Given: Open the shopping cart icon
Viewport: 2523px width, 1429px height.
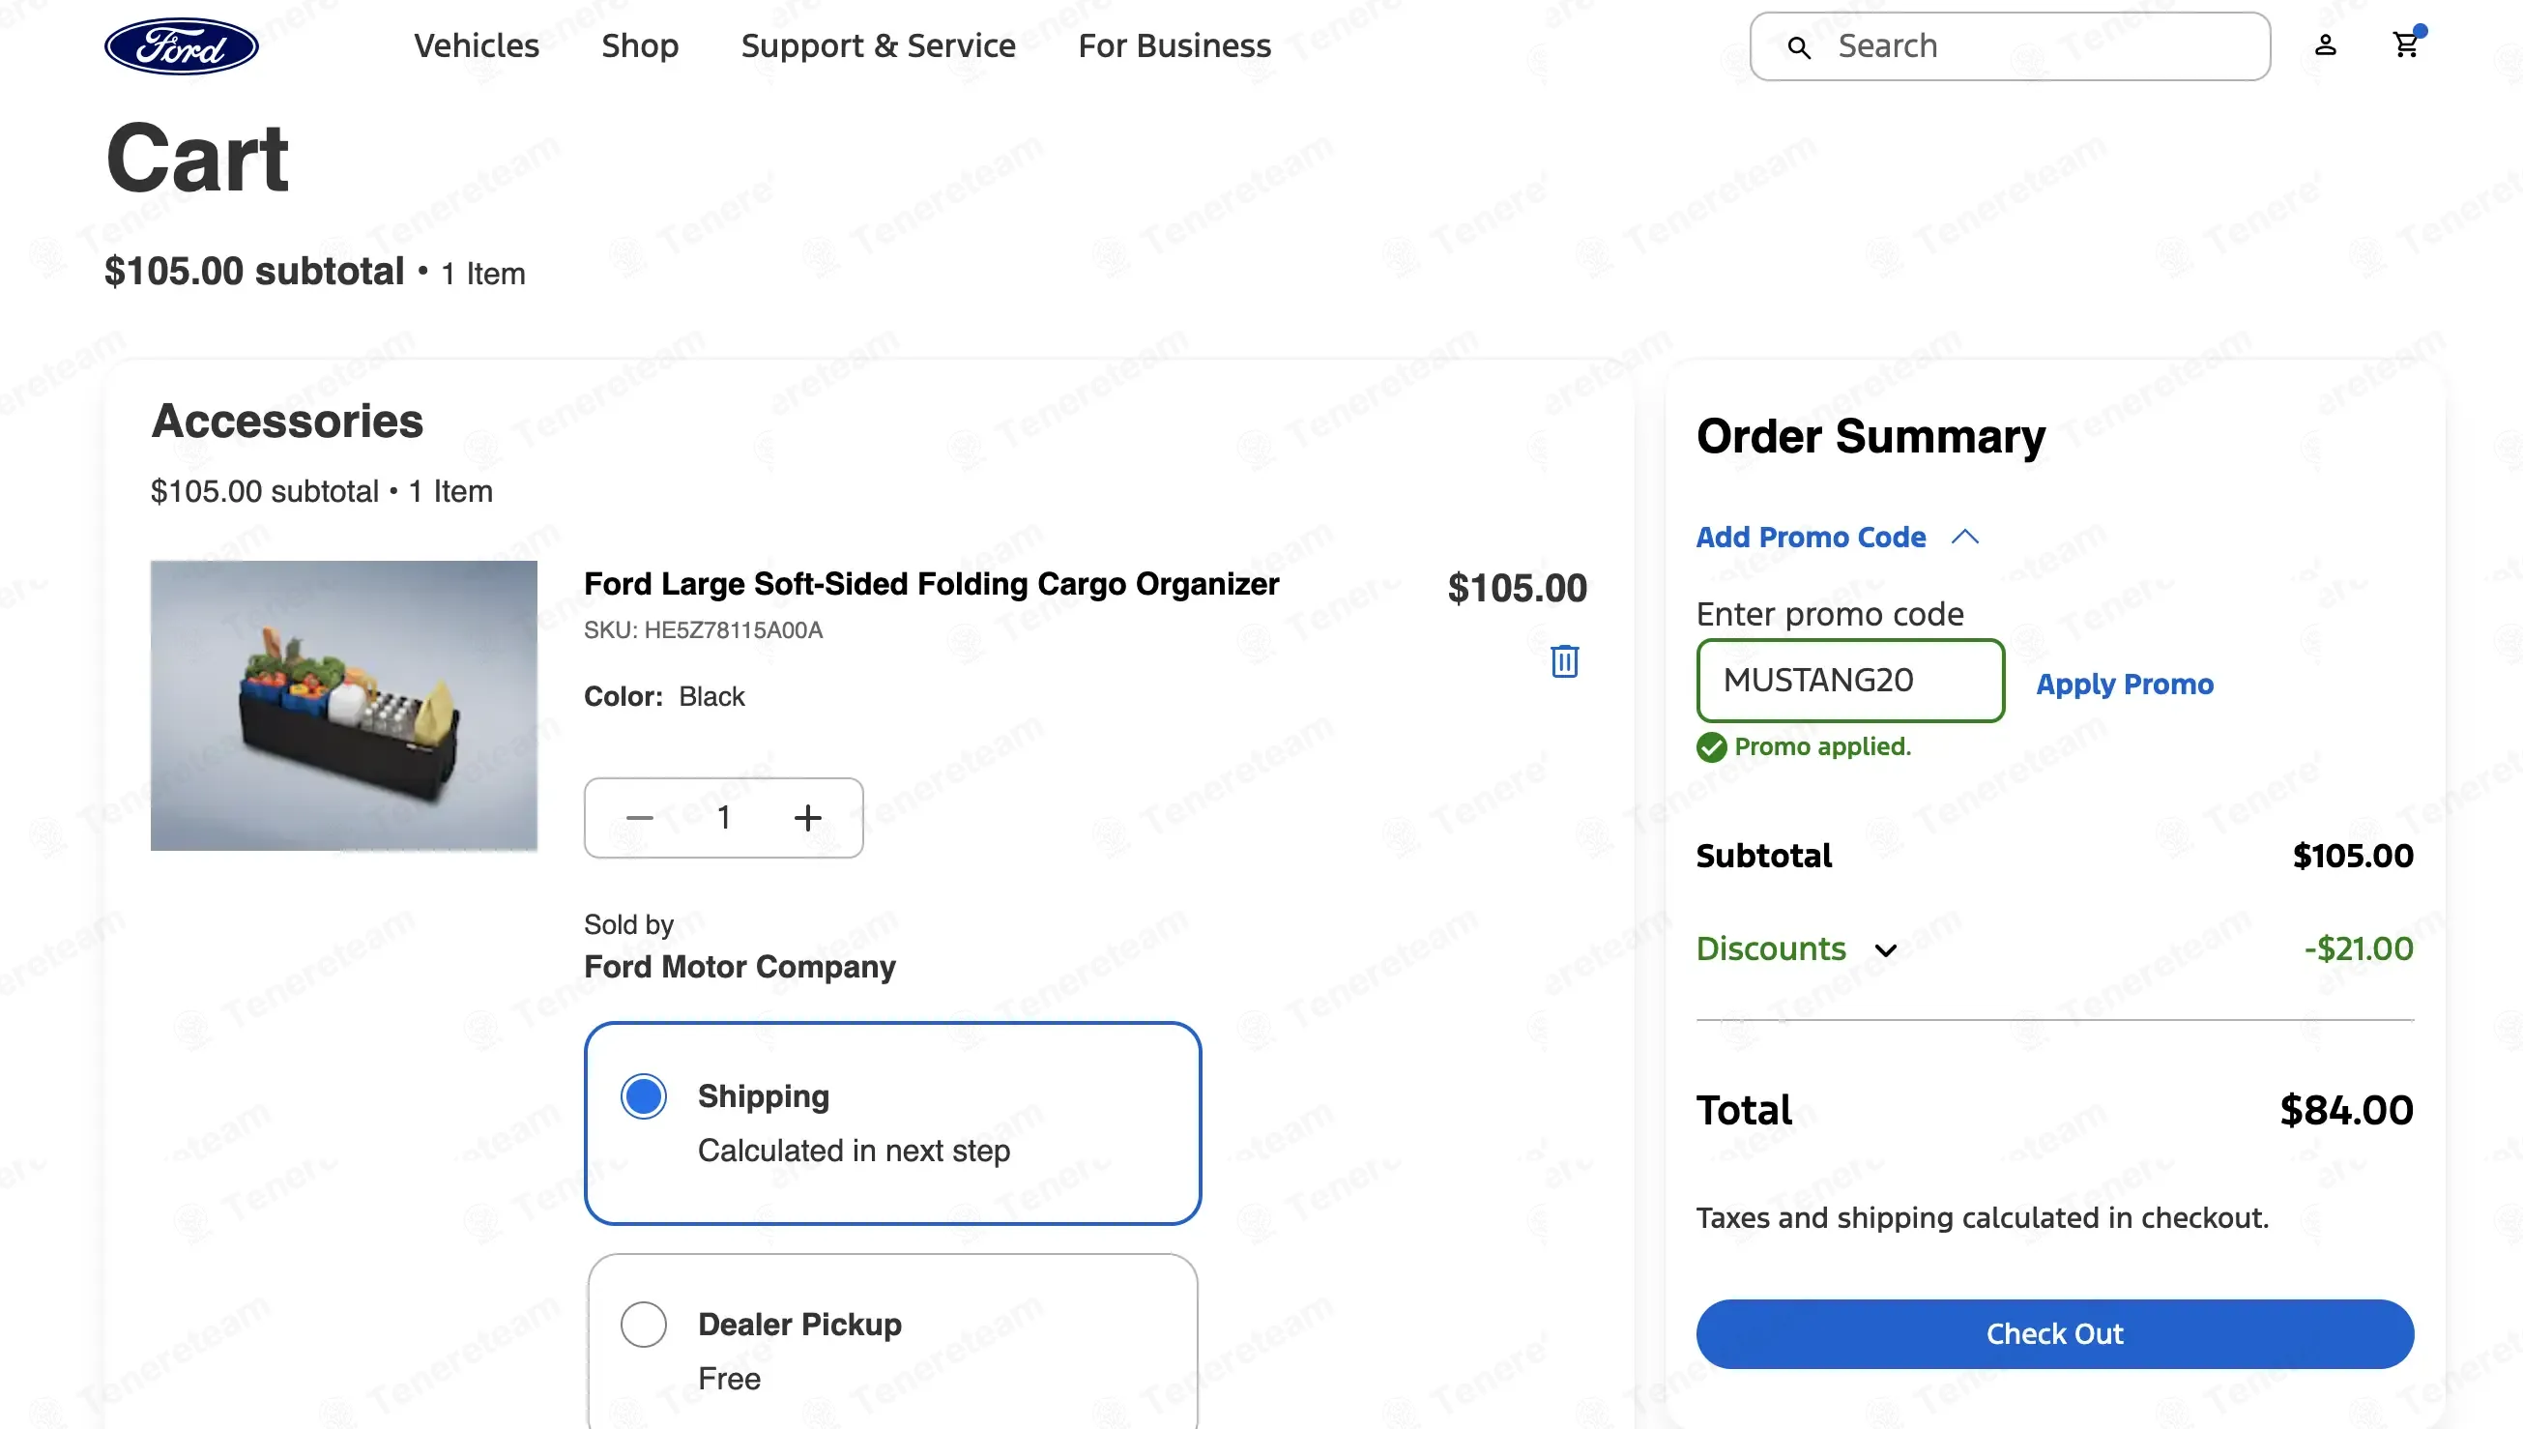Looking at the screenshot, I should [x=2405, y=44].
